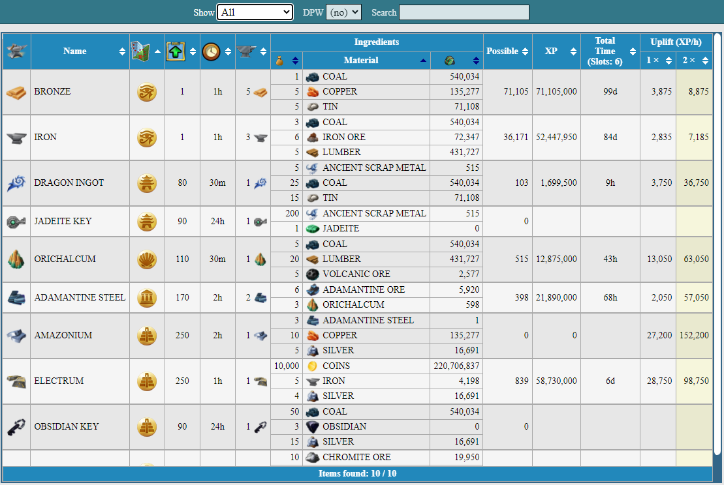This screenshot has width=724, height=485.
Task: Select the DRAGON INGOT name cell
Action: pos(80,183)
